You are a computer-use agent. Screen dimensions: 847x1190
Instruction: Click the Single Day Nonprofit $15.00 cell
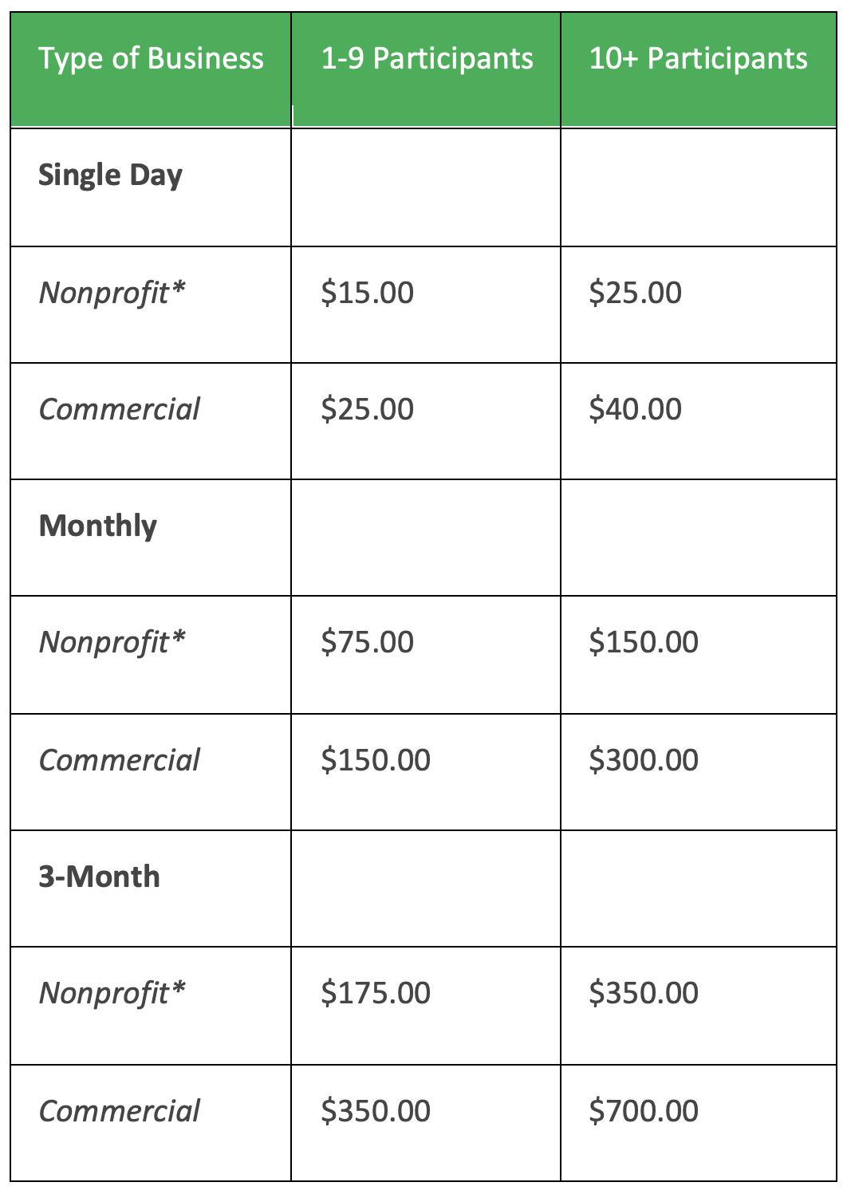(367, 293)
